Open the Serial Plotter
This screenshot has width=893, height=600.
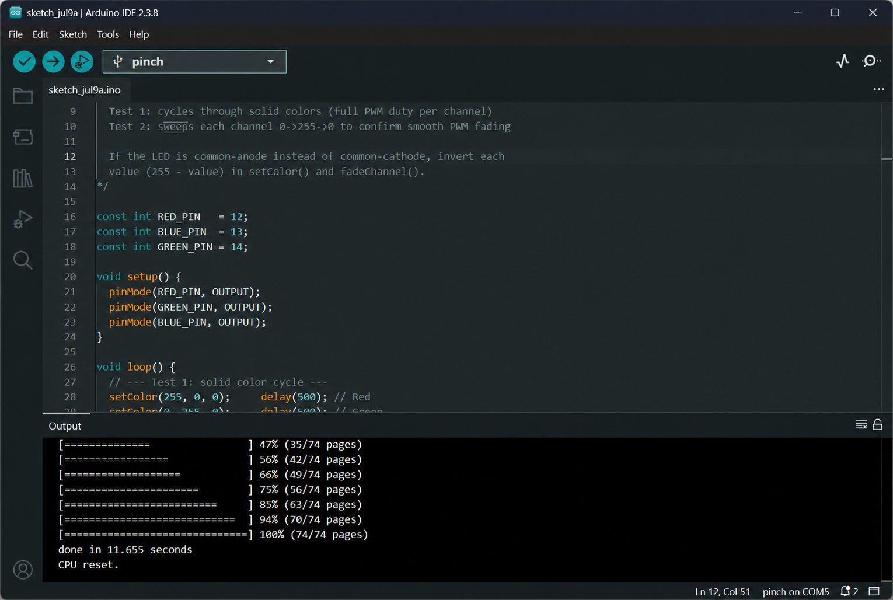coord(843,61)
